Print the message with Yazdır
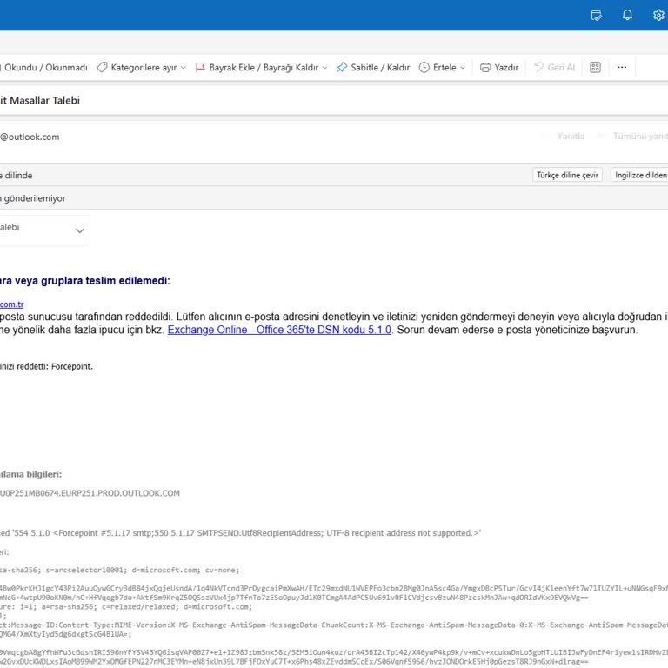This screenshot has height=668, width=668. 499,68
